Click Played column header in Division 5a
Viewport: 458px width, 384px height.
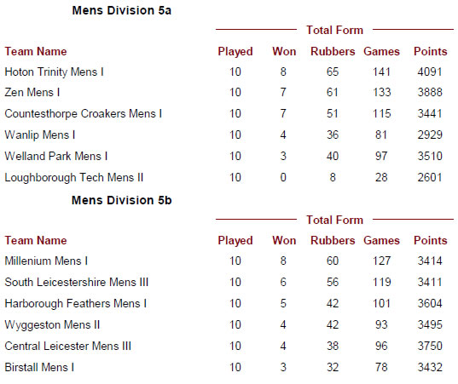(235, 52)
